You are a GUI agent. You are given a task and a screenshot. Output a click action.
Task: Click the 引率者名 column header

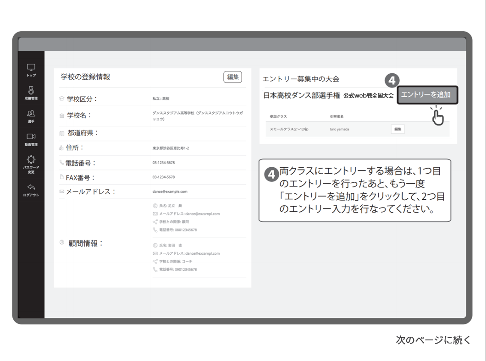point(337,116)
